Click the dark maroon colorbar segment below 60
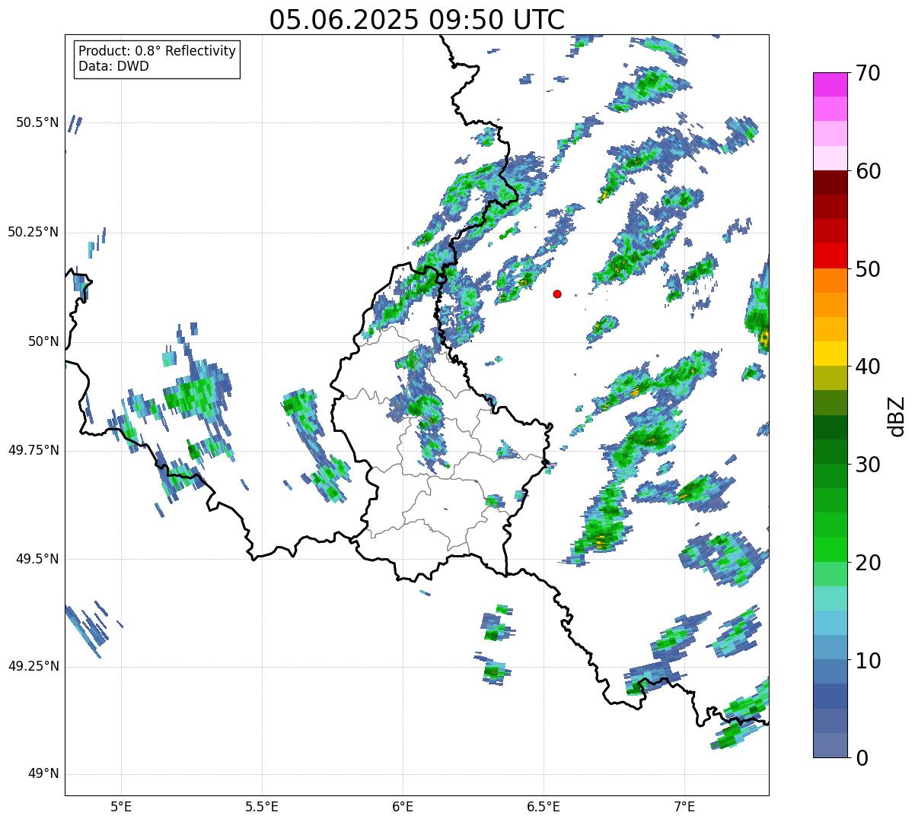The image size is (915, 822). (x=830, y=182)
